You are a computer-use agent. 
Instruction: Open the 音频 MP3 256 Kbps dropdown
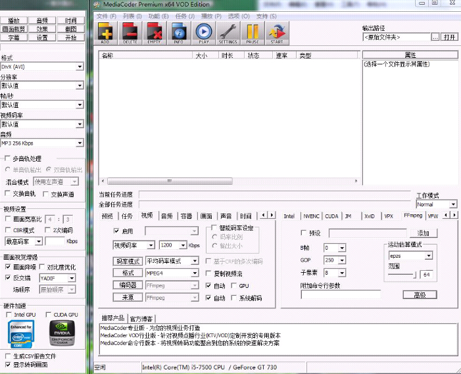point(80,143)
